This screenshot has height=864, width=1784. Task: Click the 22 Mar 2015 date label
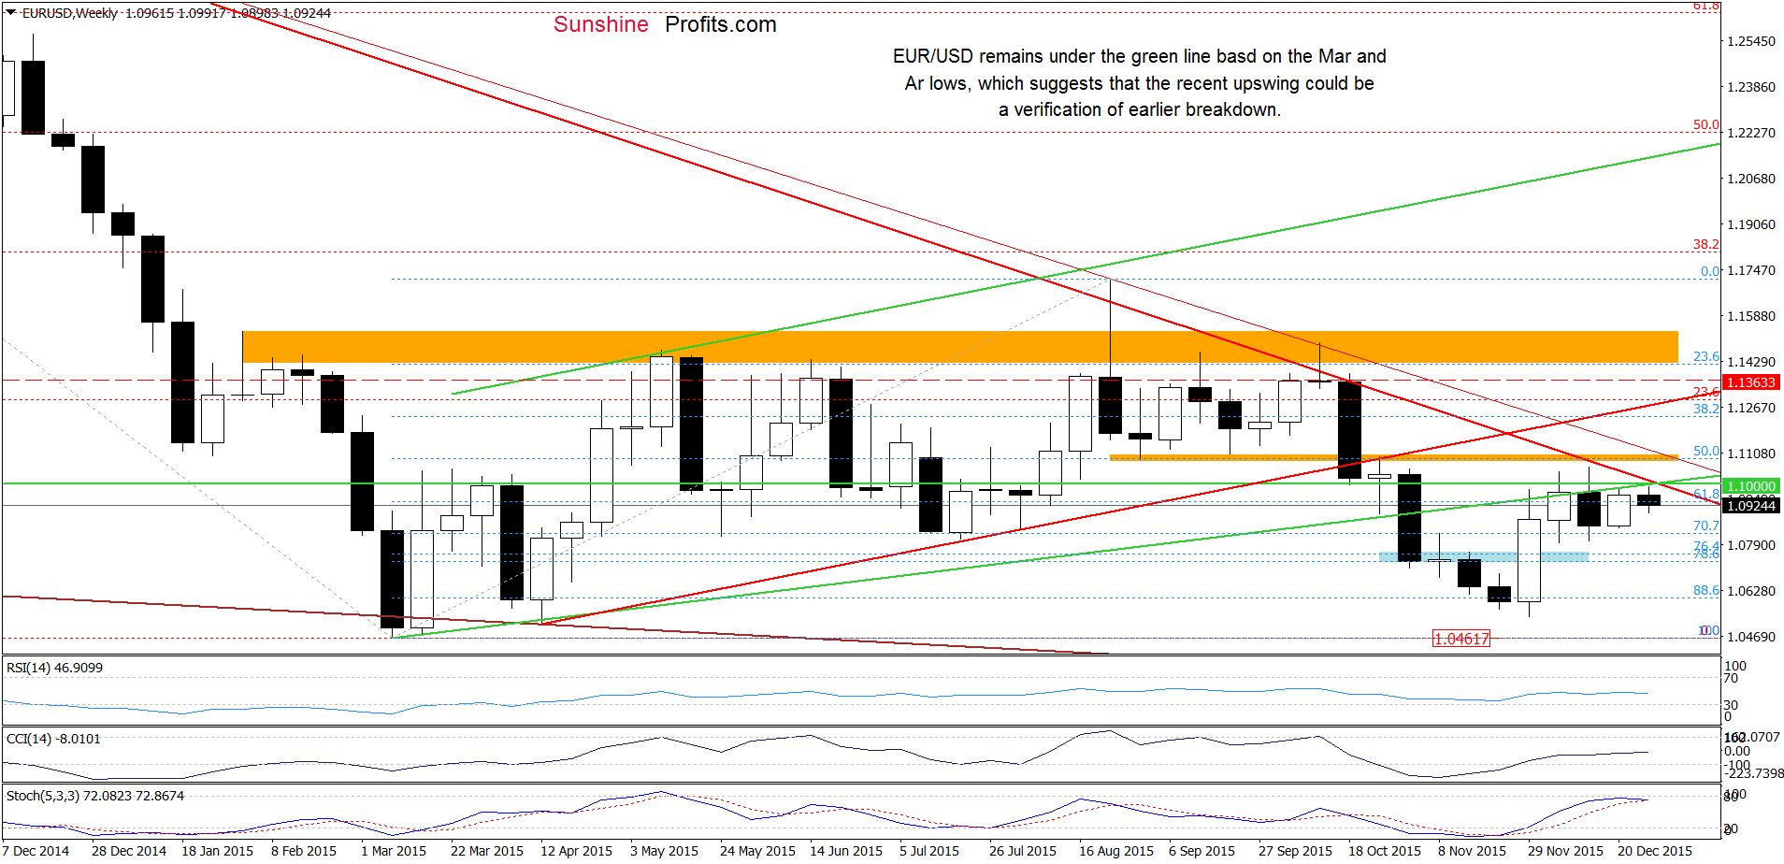click(x=487, y=851)
